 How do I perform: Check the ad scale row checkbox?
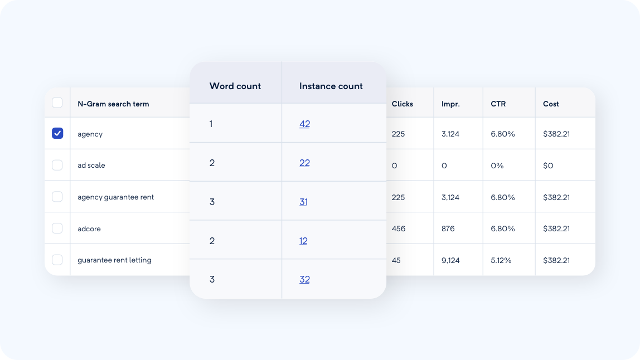click(x=57, y=165)
